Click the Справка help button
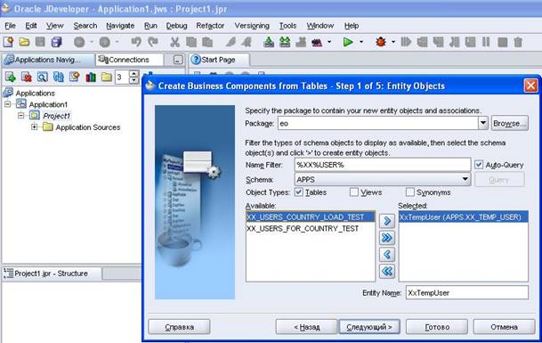 tap(179, 327)
